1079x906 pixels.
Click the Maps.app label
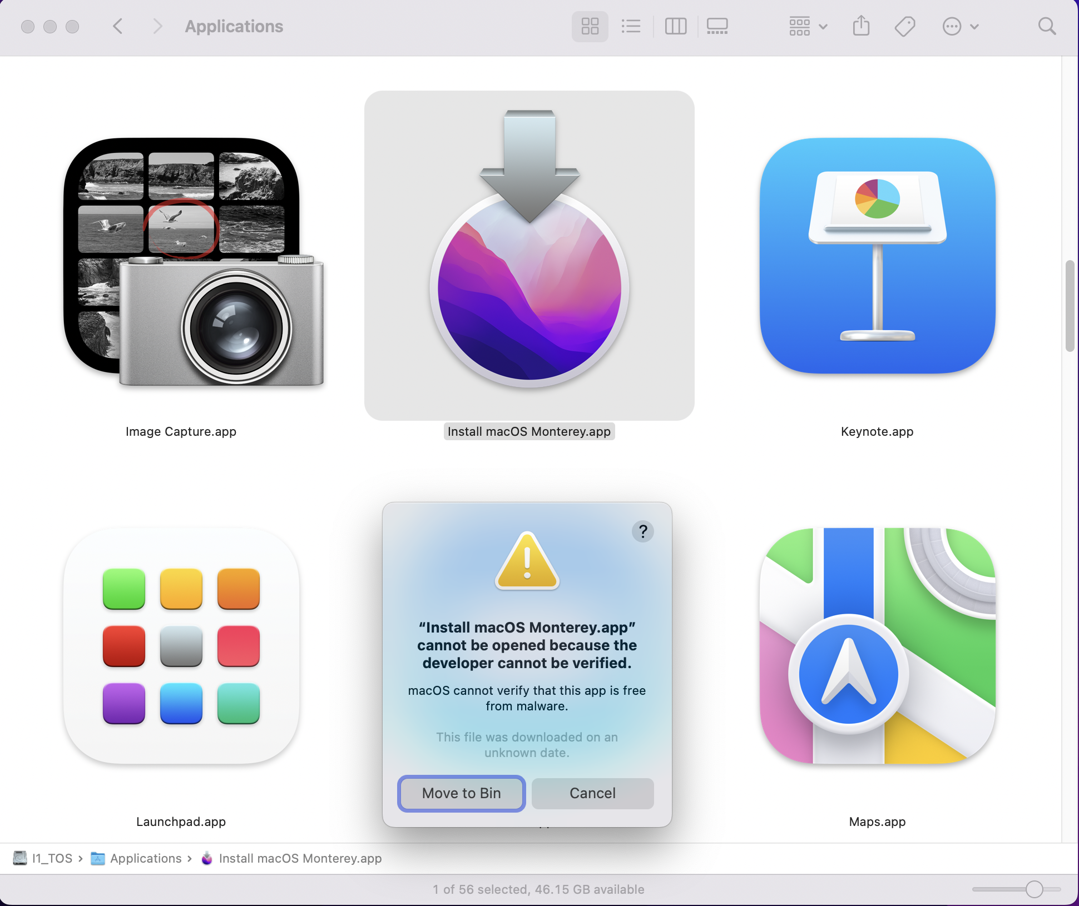click(877, 822)
